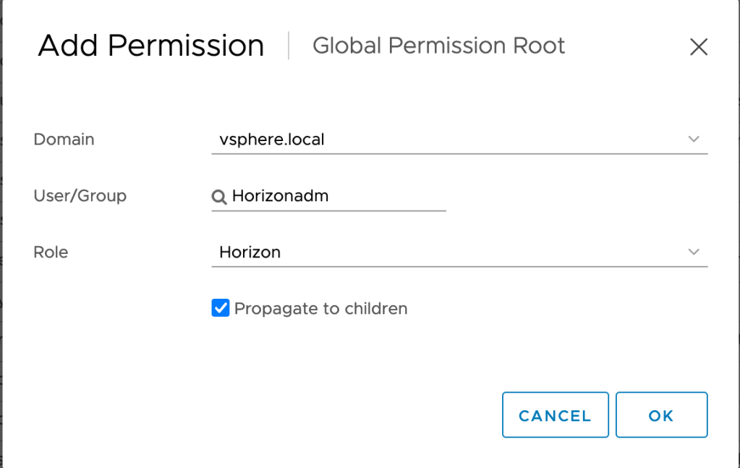
Task: Click the 'Role' field label
Action: tap(51, 252)
